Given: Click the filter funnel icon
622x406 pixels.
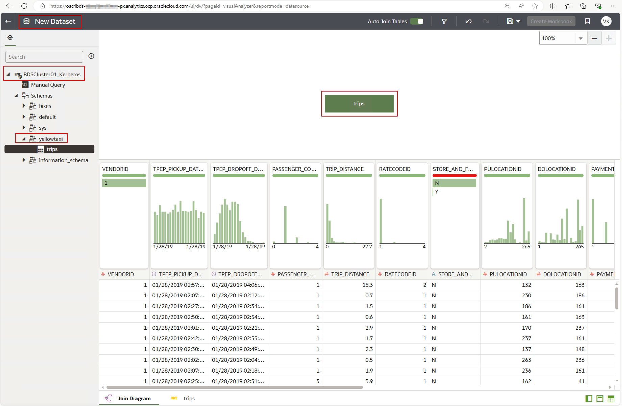Looking at the screenshot, I should tap(444, 21).
